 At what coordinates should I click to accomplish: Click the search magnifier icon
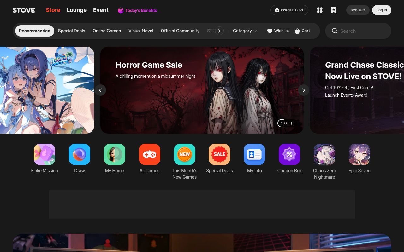coord(335,31)
